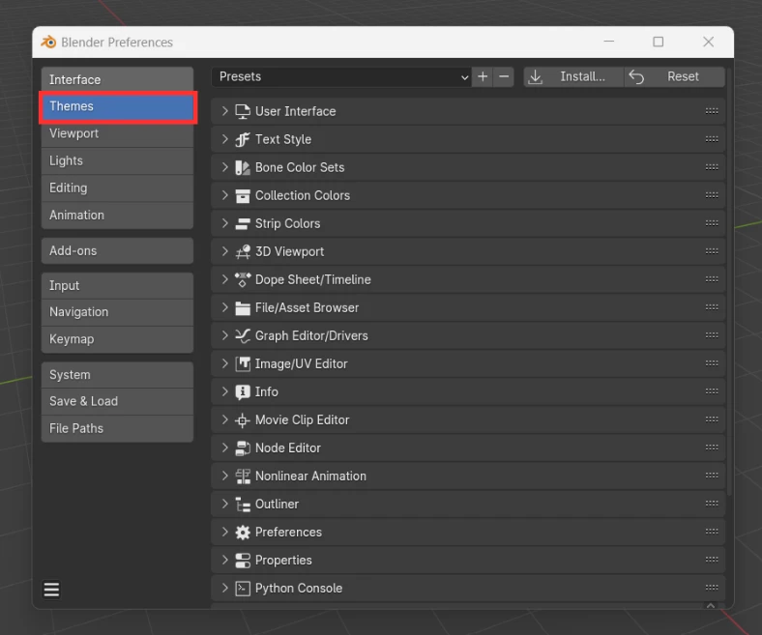Click the Info panel icon
Screen dimensions: 762x635
(243, 392)
